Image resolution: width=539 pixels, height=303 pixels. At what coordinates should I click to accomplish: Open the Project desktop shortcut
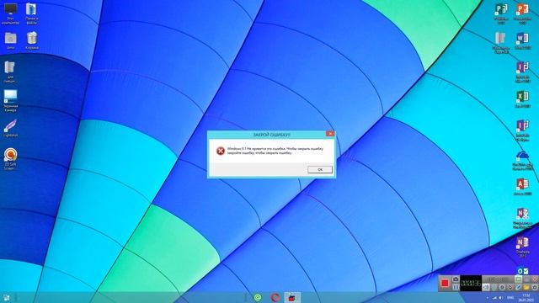[x=501, y=13]
